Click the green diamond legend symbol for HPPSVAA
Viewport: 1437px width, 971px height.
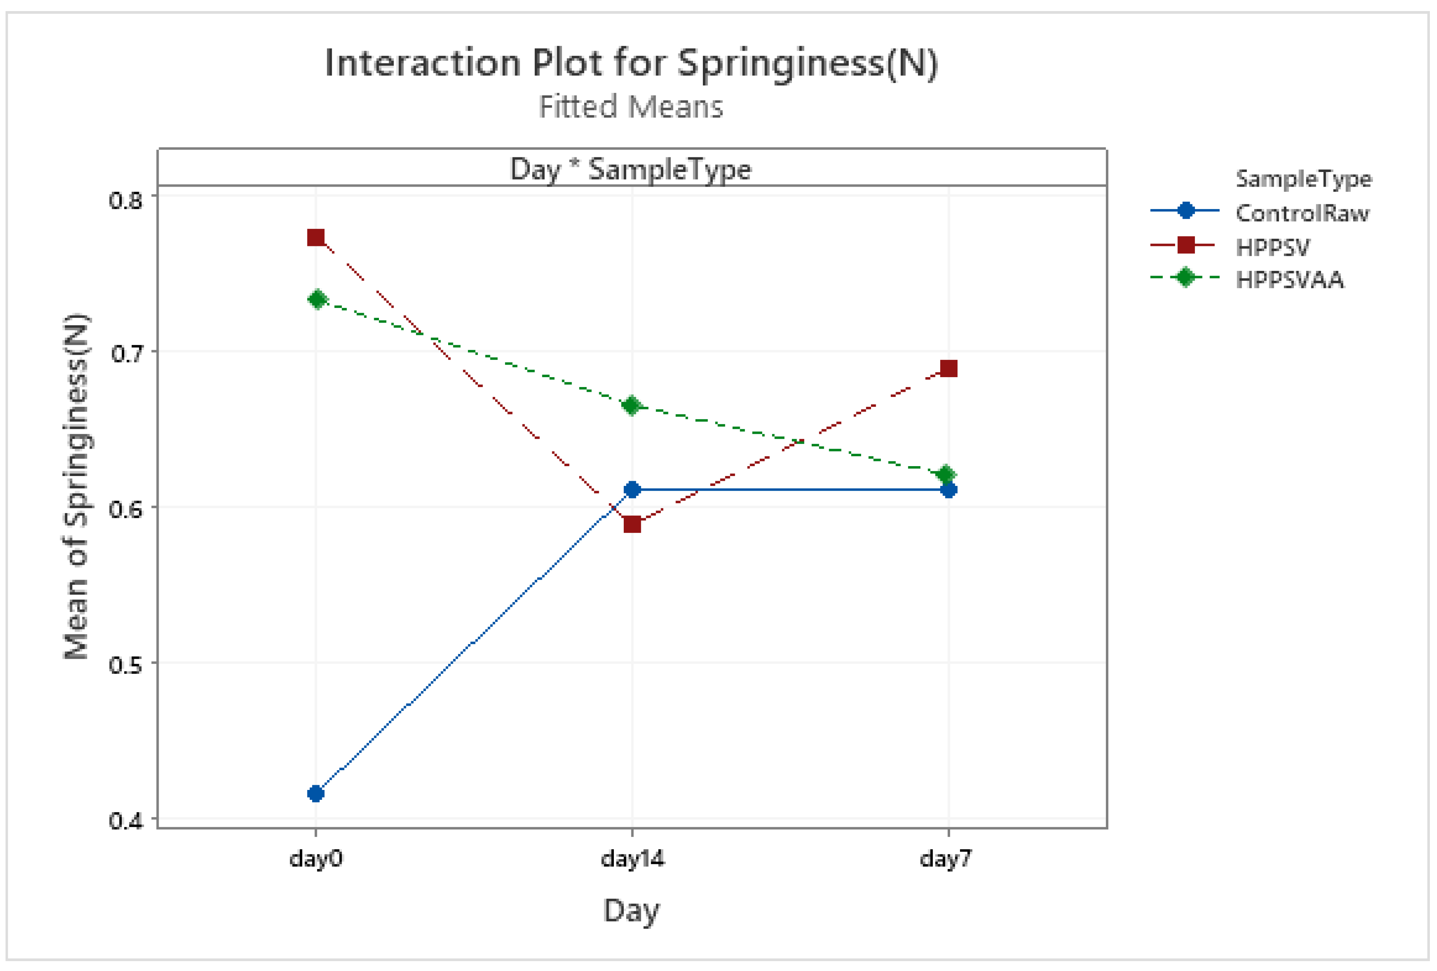(1185, 278)
